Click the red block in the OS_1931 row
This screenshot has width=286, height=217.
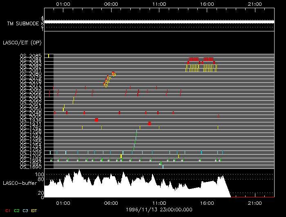[150, 124]
